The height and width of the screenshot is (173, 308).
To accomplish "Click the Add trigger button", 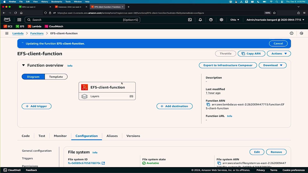I will pyautogui.click(x=36, y=106).
